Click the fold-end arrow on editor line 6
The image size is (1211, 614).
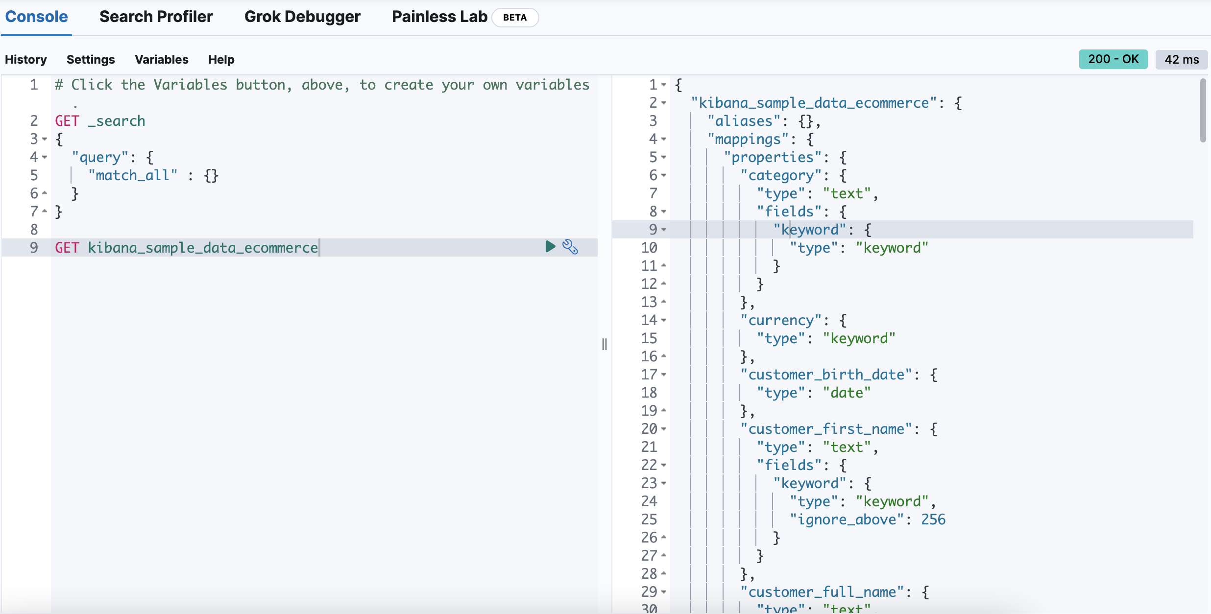coord(45,193)
